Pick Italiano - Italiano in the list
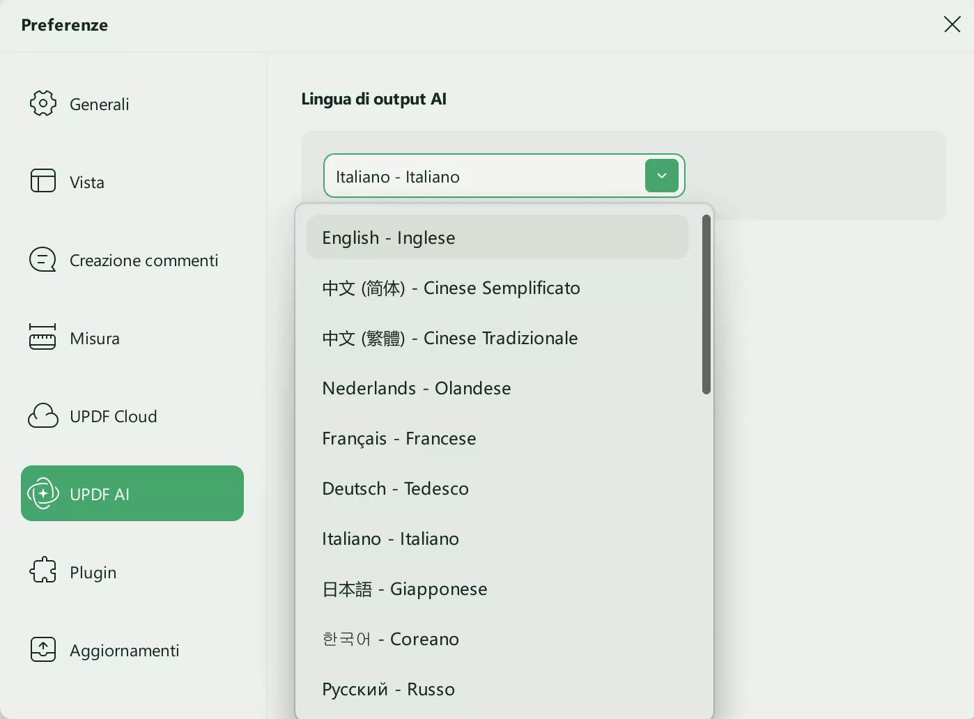The width and height of the screenshot is (974, 719). coord(497,539)
